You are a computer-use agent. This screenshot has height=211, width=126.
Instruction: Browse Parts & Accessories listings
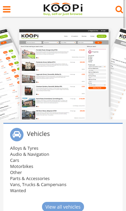[30, 178]
